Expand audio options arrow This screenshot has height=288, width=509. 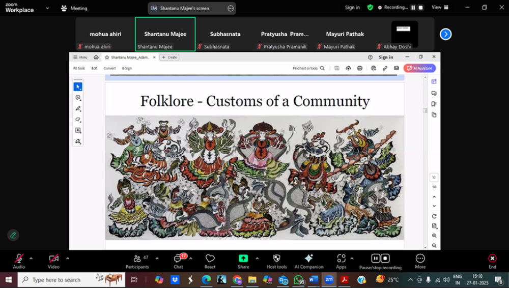(x=31, y=258)
